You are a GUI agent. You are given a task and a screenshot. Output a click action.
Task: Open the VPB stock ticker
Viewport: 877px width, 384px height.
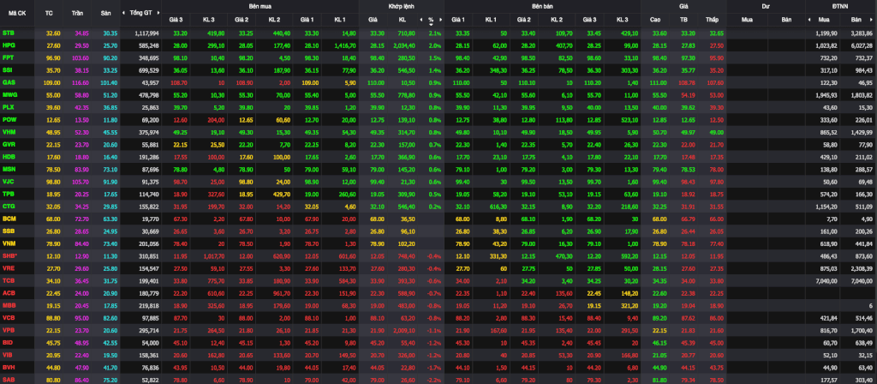coord(9,329)
